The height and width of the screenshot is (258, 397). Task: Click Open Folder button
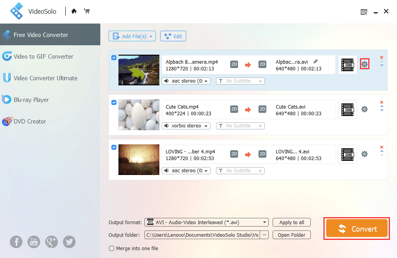292,235
